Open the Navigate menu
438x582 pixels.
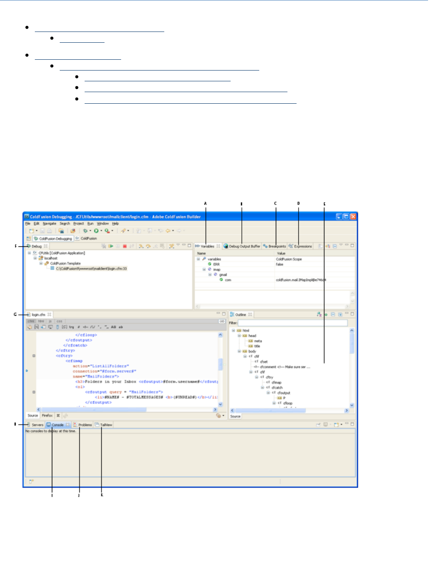(x=49, y=223)
